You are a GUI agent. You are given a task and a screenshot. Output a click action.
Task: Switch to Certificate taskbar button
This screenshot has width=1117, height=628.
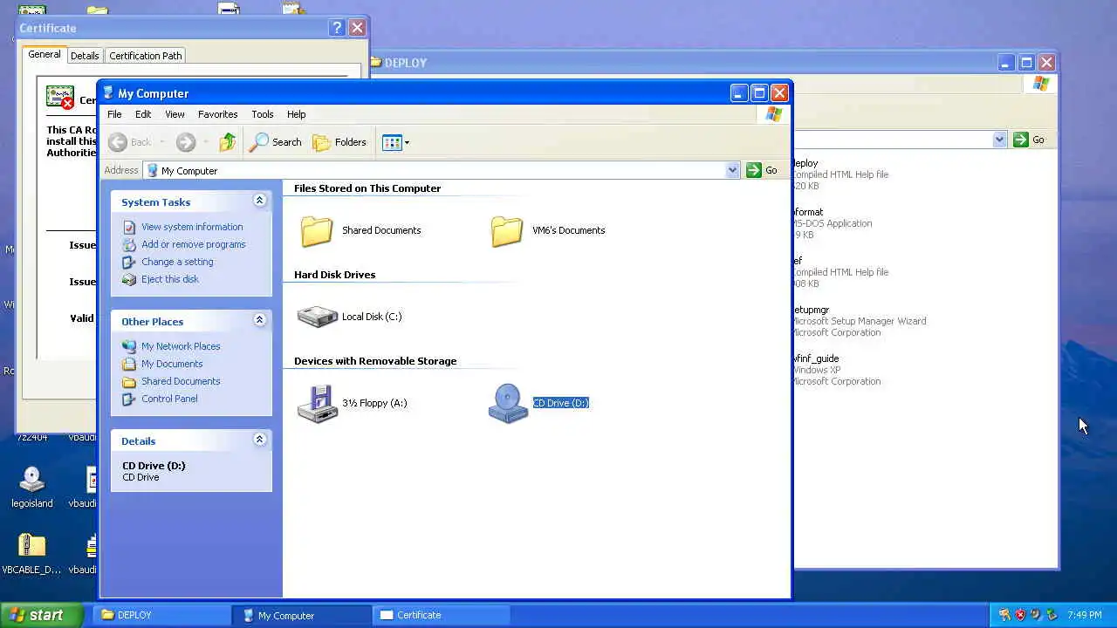point(442,615)
